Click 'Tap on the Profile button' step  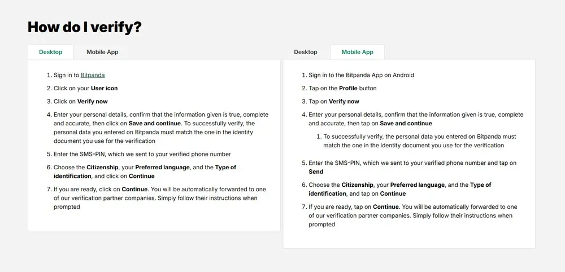(343, 88)
